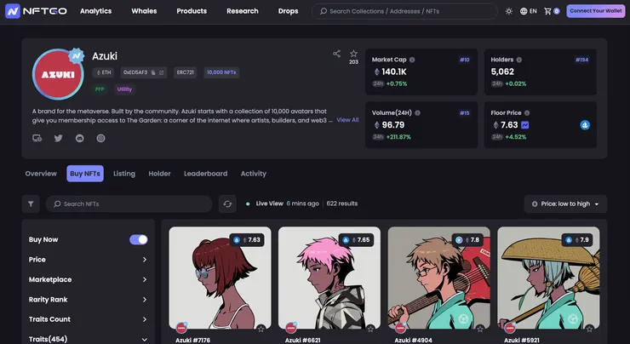This screenshot has height=344, width=630.
Task: Open the Azuki Discord icon
Action: click(x=79, y=138)
